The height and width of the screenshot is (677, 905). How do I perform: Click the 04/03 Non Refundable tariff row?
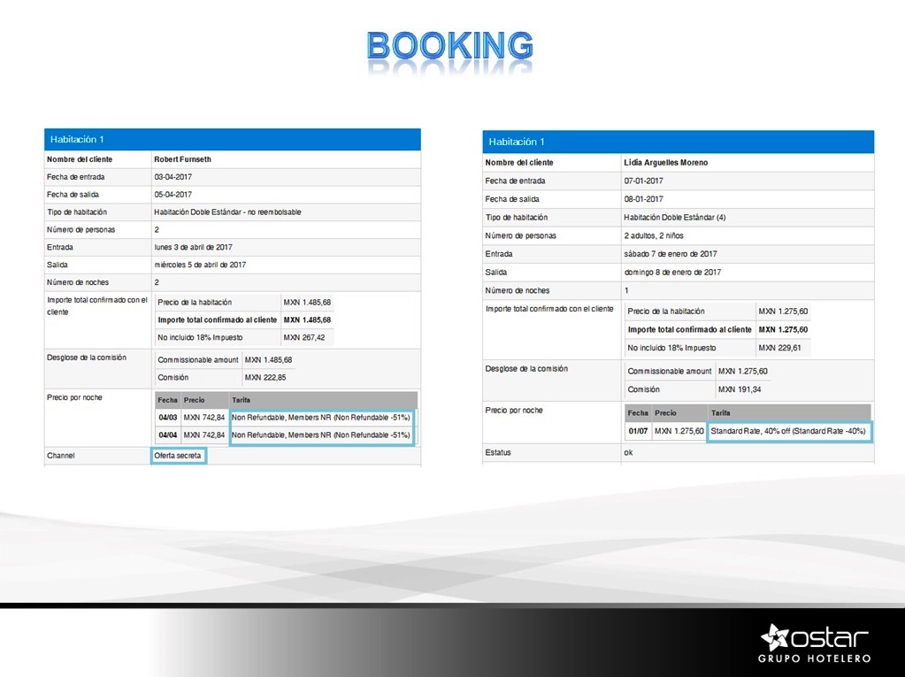321,417
